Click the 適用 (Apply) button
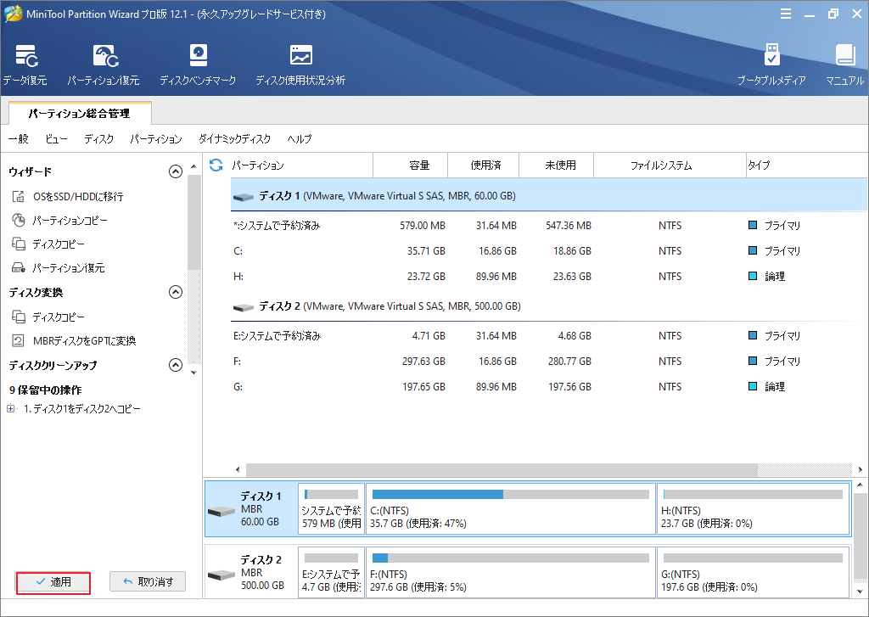 coord(53,582)
